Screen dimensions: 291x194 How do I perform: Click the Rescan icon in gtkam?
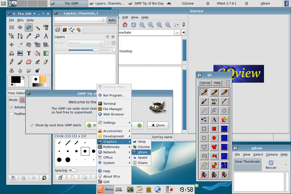pos(271,164)
